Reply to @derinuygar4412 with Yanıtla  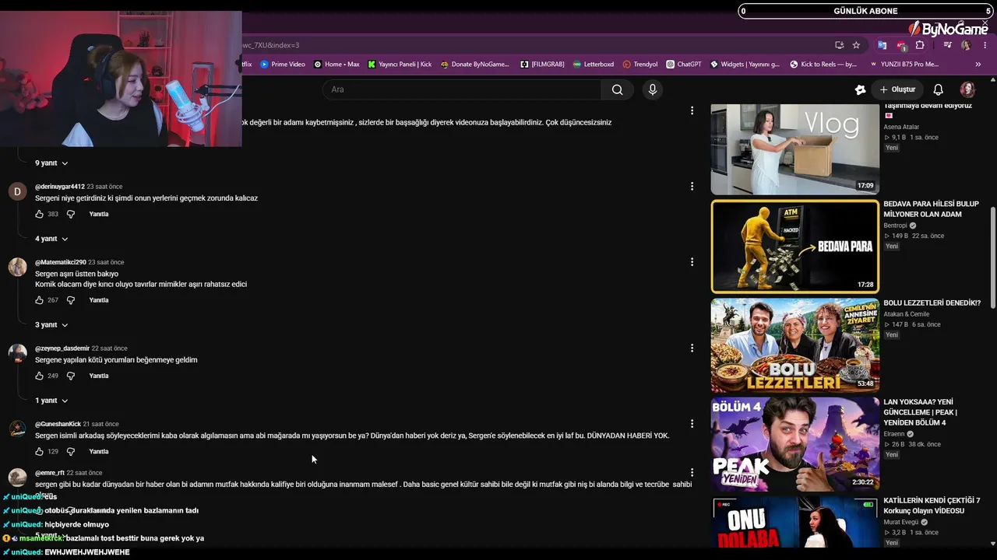(x=99, y=214)
